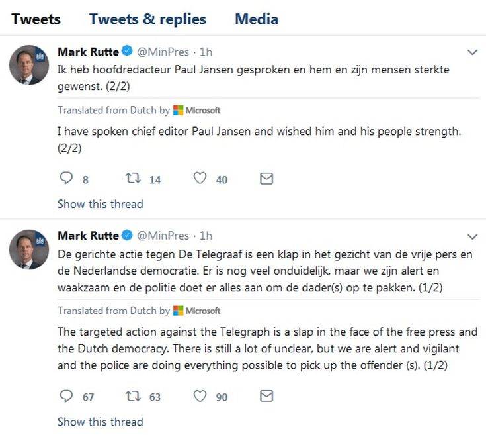Show this thread under first tweet
Screen dimensions: 486x435
pyautogui.click(x=100, y=204)
